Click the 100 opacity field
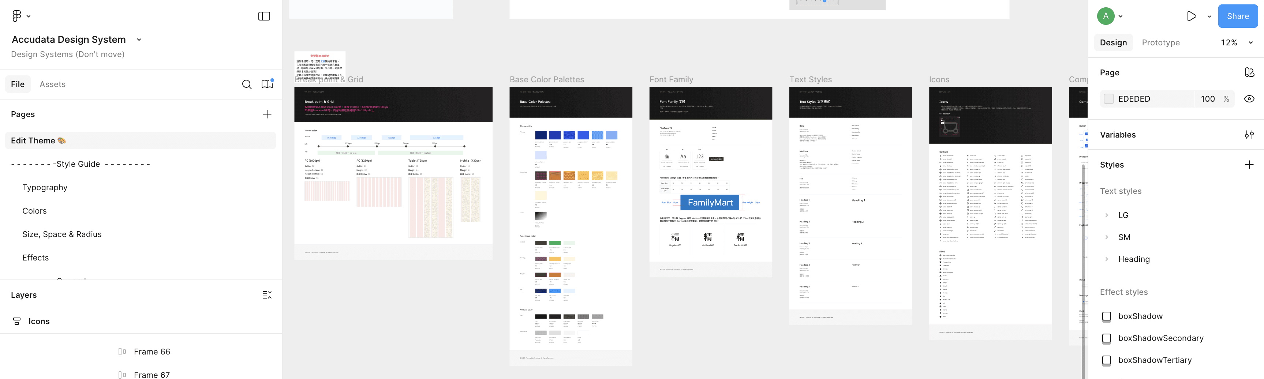 pyautogui.click(x=1208, y=99)
